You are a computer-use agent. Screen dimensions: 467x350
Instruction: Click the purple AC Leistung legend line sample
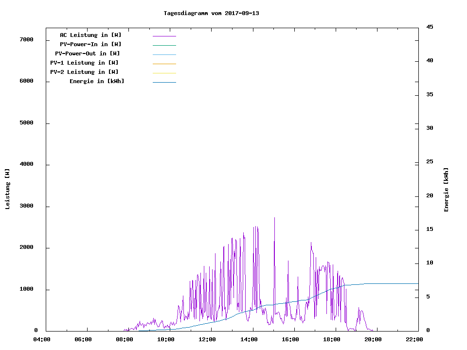[x=164, y=36]
